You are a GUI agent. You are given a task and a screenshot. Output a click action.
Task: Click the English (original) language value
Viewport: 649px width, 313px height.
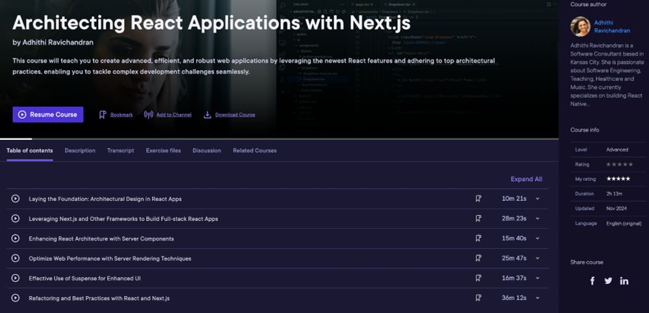pos(624,224)
